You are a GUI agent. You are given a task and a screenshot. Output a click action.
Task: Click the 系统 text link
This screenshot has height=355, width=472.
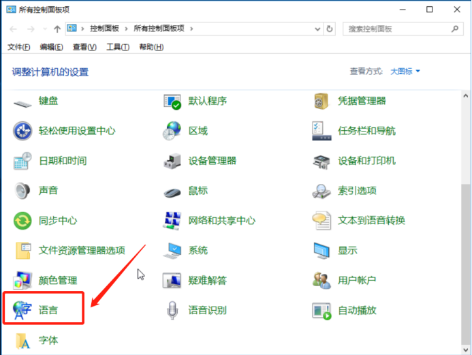click(x=198, y=251)
